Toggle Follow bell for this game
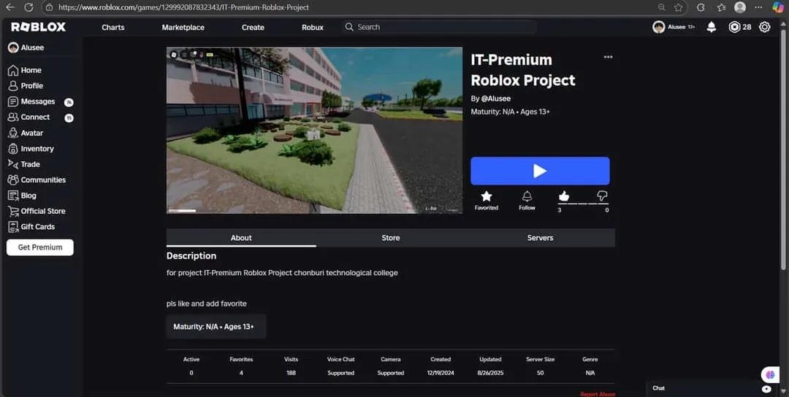This screenshot has height=397, width=789. pos(527,196)
